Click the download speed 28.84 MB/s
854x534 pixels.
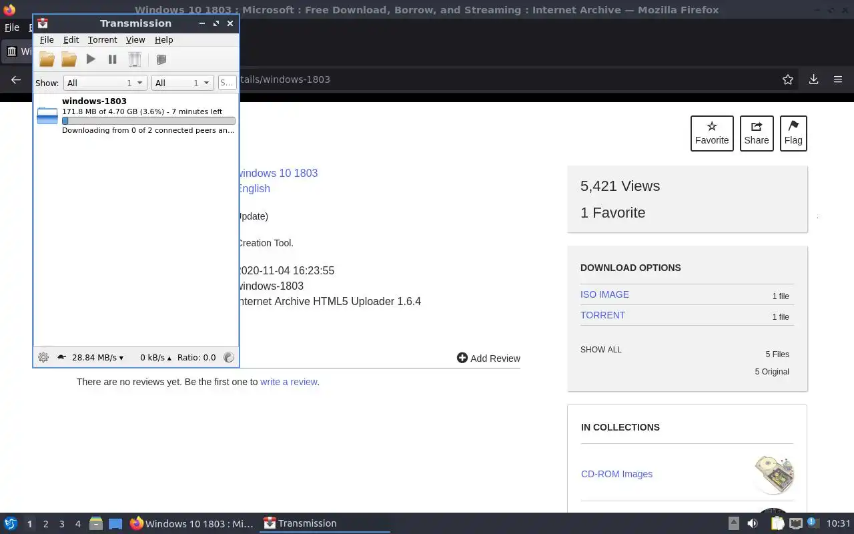[x=97, y=357]
